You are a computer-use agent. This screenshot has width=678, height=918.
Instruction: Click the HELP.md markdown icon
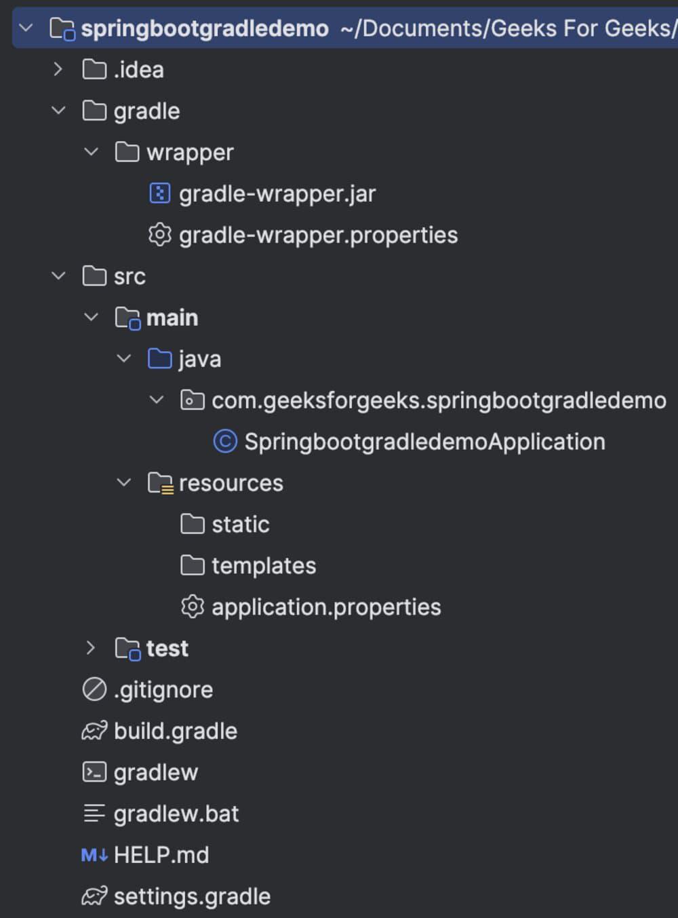pos(94,855)
